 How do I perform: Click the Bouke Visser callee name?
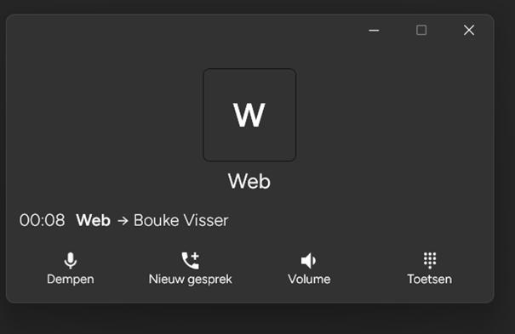(x=181, y=220)
